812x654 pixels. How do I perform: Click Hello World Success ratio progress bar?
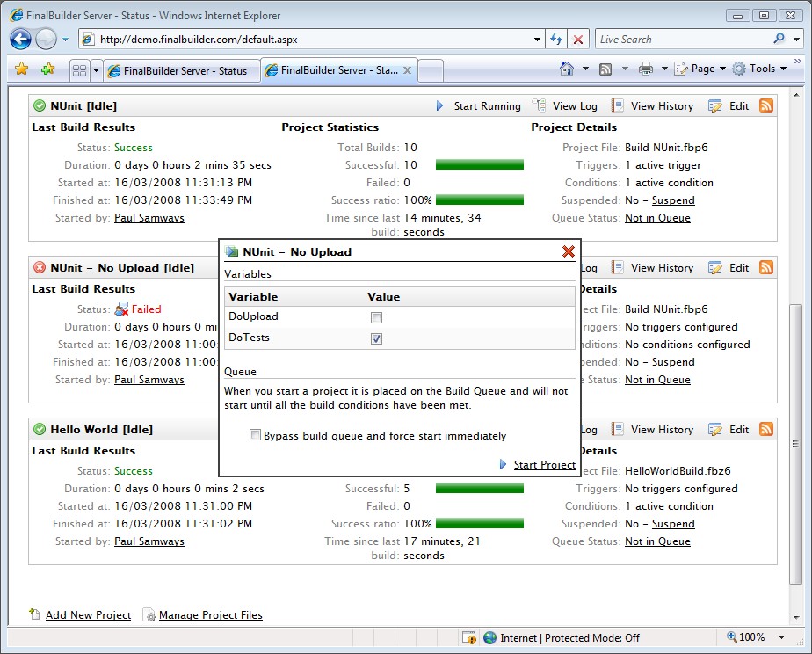click(480, 524)
